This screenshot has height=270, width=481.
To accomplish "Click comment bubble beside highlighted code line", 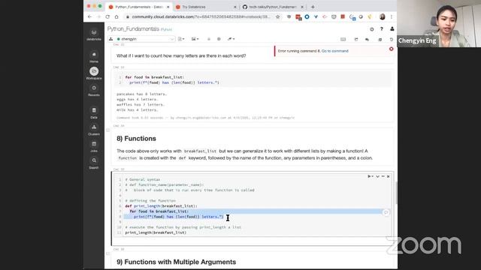I will click(x=386, y=212).
